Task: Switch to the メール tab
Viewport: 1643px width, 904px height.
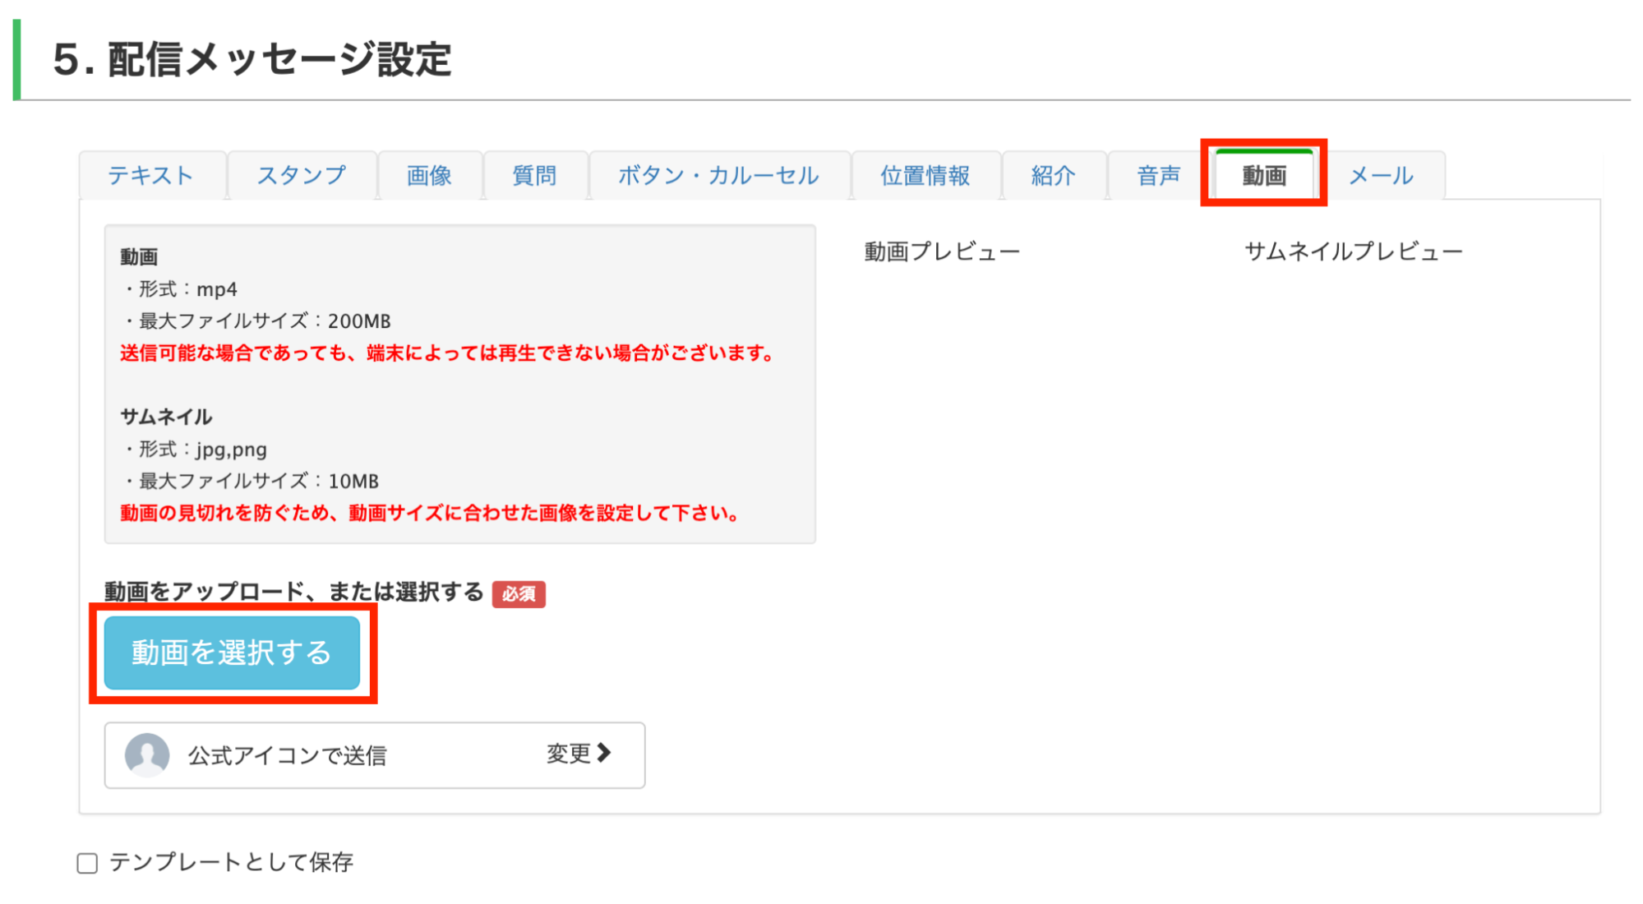Action: coord(1381,175)
